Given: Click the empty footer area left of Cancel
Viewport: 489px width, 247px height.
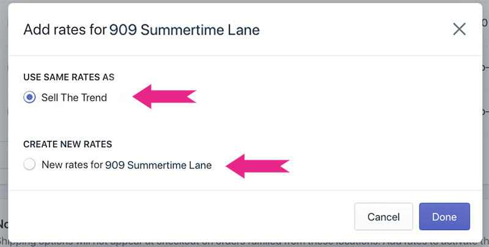Looking at the screenshot, I should 183,217.
